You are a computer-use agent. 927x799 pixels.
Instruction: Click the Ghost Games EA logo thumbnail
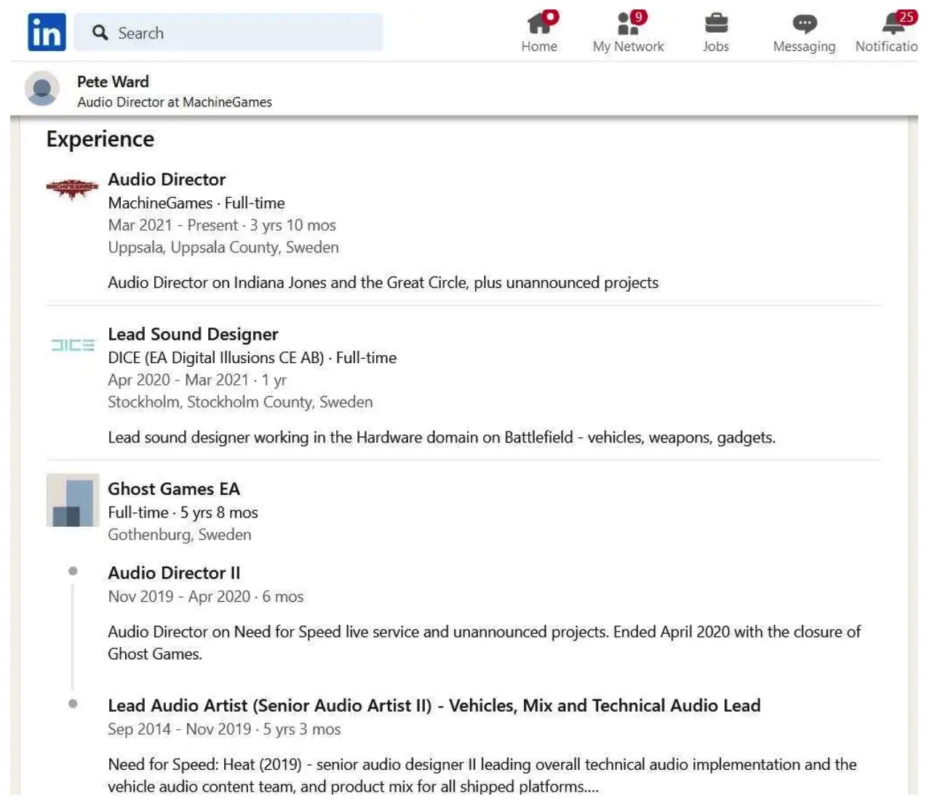pos(72,500)
